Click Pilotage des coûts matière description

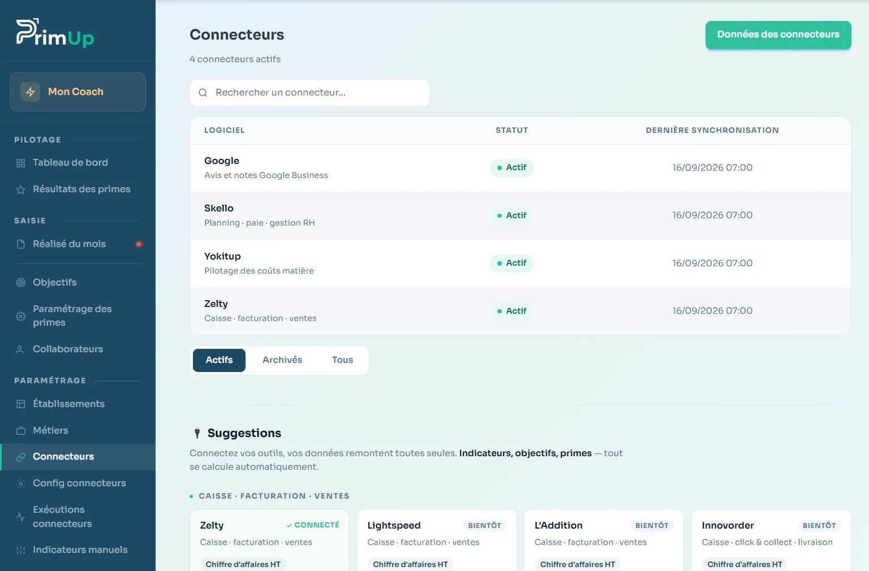pyautogui.click(x=259, y=271)
